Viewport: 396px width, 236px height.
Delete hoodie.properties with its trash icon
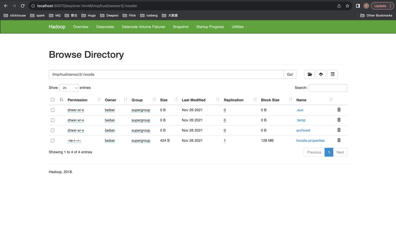339,140
